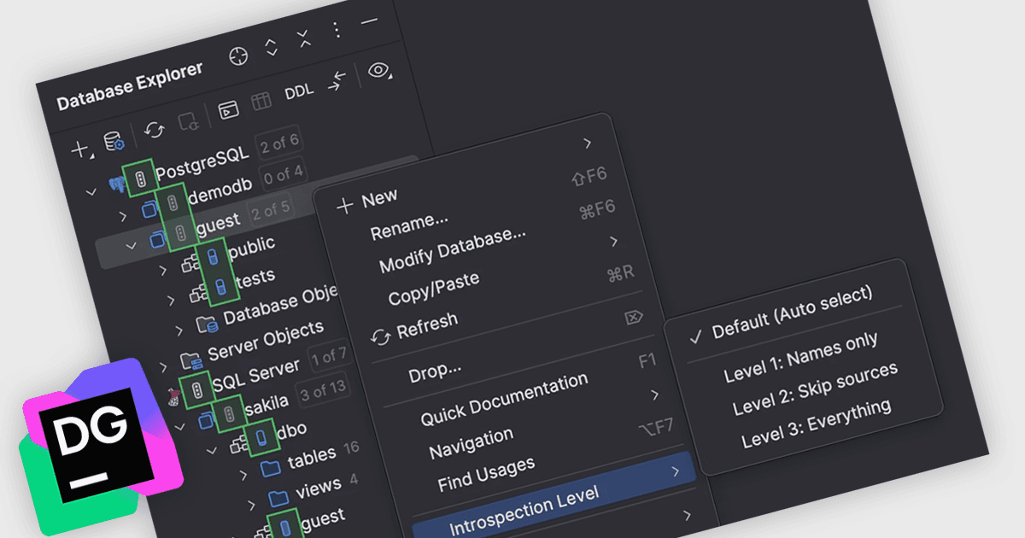Viewport: 1025px width, 538px height.
Task: Collapse the sakila database node
Action: click(180, 426)
